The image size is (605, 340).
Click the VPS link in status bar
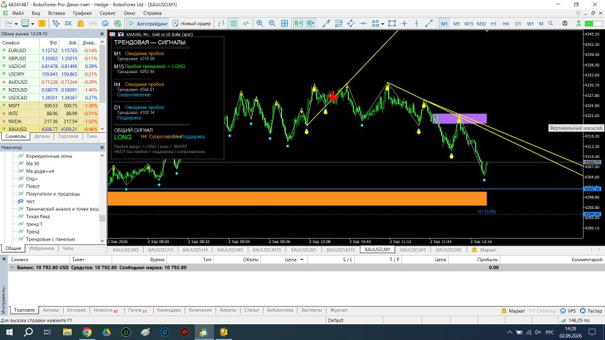[x=568, y=310]
